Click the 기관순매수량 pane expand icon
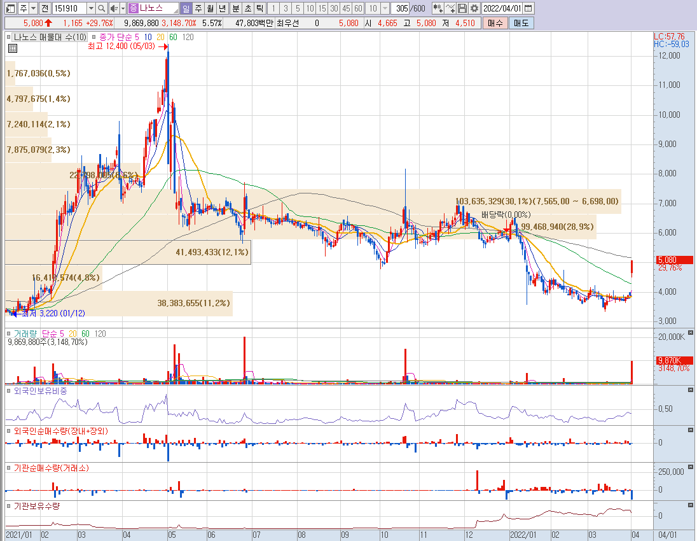The height and width of the screenshot is (541, 697). pos(691,467)
